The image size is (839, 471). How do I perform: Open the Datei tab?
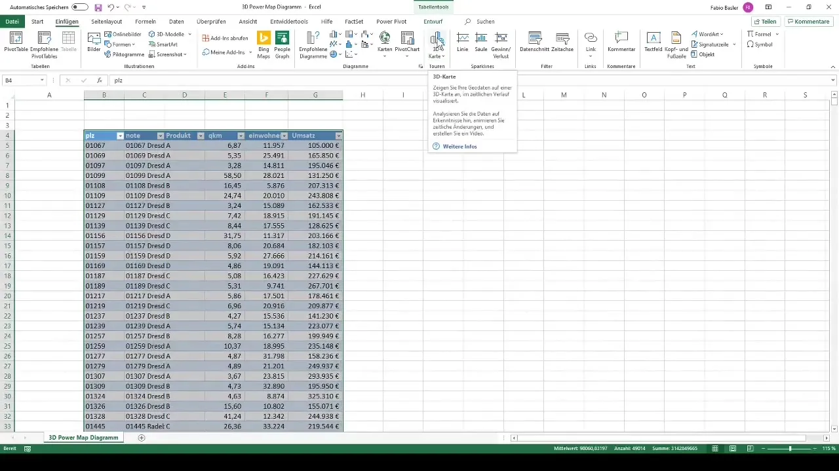tap(12, 22)
